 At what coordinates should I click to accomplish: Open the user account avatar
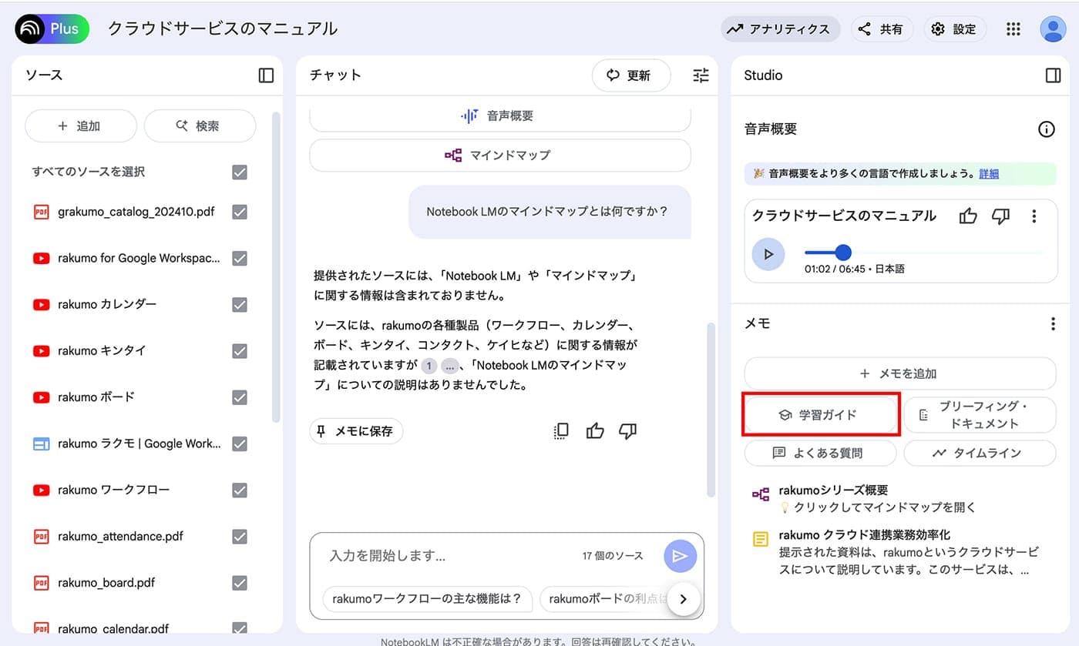[1053, 29]
